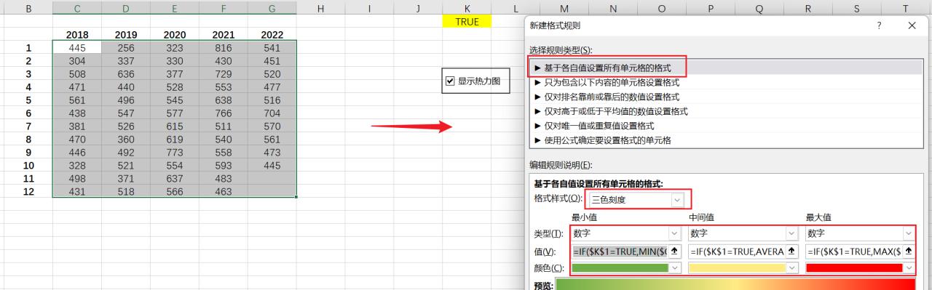Click the 2020 year header cell
The height and width of the screenshot is (290, 932).
click(175, 35)
